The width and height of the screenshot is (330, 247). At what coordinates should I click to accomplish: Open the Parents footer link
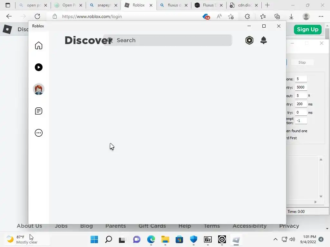coord(116,226)
